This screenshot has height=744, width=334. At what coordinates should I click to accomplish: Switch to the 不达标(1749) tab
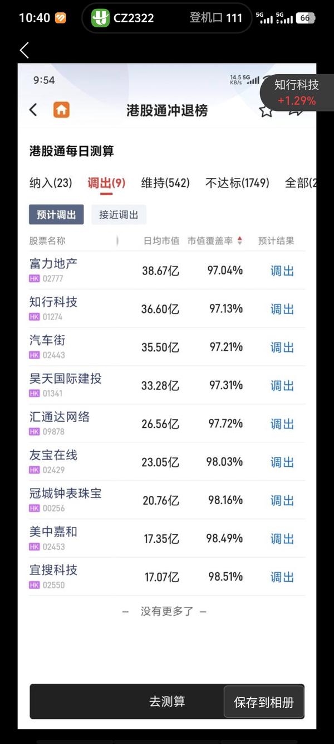[x=237, y=183]
